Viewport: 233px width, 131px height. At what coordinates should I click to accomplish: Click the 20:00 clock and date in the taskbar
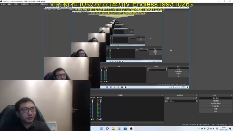click(223, 128)
